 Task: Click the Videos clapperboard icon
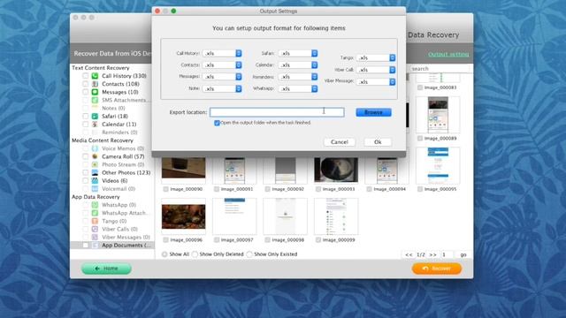coord(95,180)
